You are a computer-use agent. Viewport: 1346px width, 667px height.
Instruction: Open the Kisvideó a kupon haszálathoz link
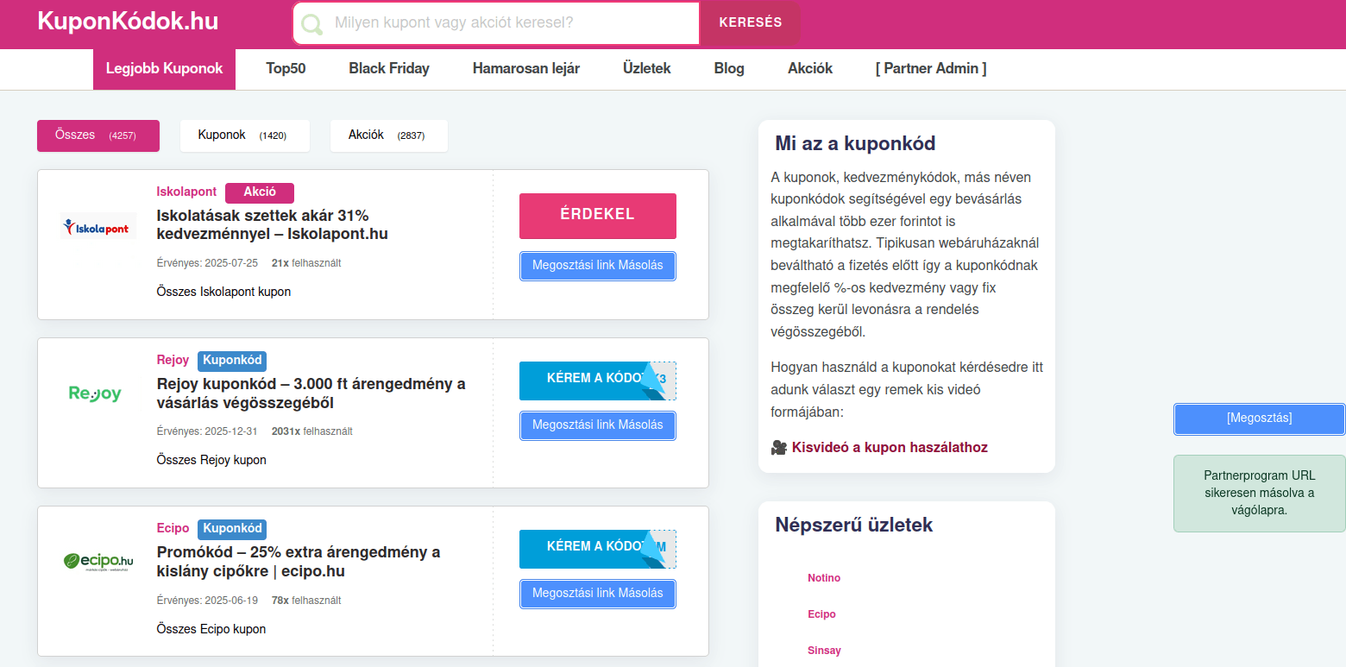pos(890,447)
